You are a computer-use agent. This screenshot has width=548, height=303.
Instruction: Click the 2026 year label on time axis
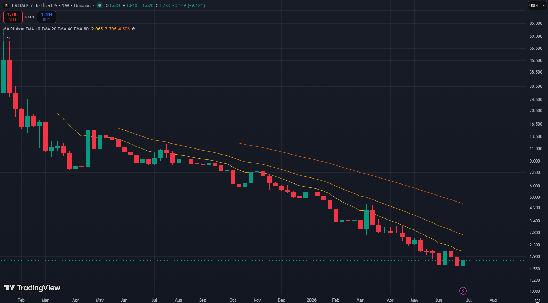pos(312,300)
